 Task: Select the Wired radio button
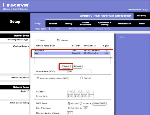38,40
